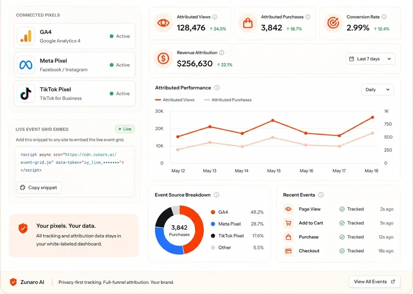Click the 2s ago timestamp
The height and width of the screenshot is (294, 413).
(387, 209)
